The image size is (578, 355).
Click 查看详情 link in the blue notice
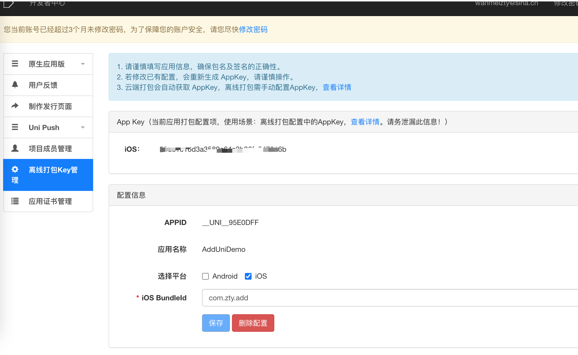point(337,87)
